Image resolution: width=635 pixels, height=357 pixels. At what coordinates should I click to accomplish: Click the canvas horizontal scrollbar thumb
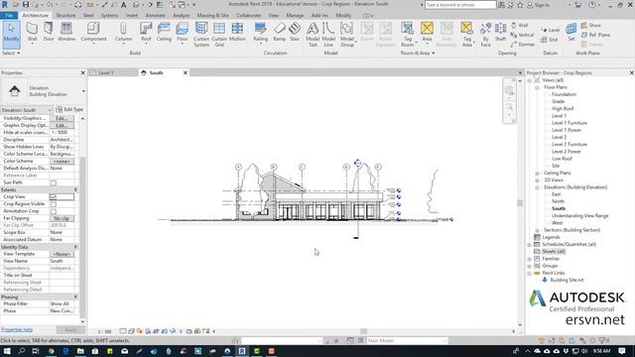pyautogui.click(x=364, y=331)
